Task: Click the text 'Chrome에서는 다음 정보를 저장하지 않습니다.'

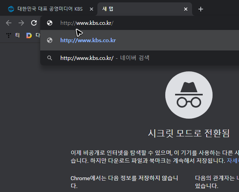Action: coord(124,182)
